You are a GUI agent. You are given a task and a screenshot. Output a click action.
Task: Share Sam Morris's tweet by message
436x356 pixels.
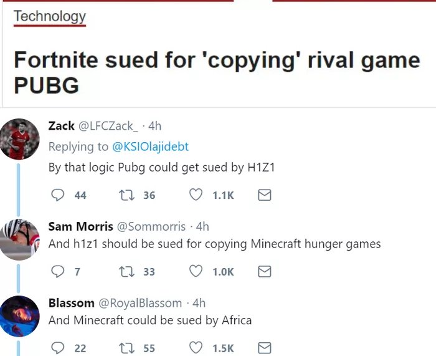point(264,272)
